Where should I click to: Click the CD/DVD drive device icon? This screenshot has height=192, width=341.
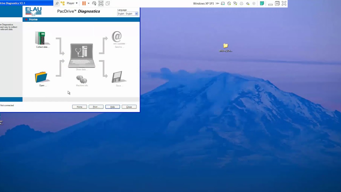[229, 3]
